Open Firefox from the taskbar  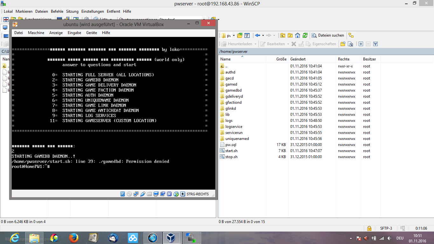[74, 237]
